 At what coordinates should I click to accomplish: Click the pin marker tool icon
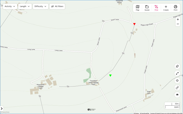(x=177, y=66)
